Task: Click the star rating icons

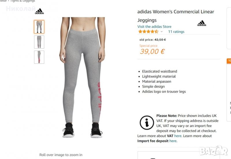Action: pos(148,31)
